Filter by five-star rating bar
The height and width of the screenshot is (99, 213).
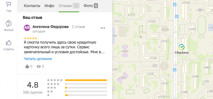click(x=86, y=80)
